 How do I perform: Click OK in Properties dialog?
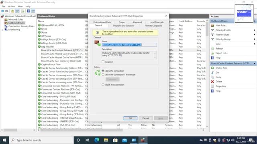point(130,118)
